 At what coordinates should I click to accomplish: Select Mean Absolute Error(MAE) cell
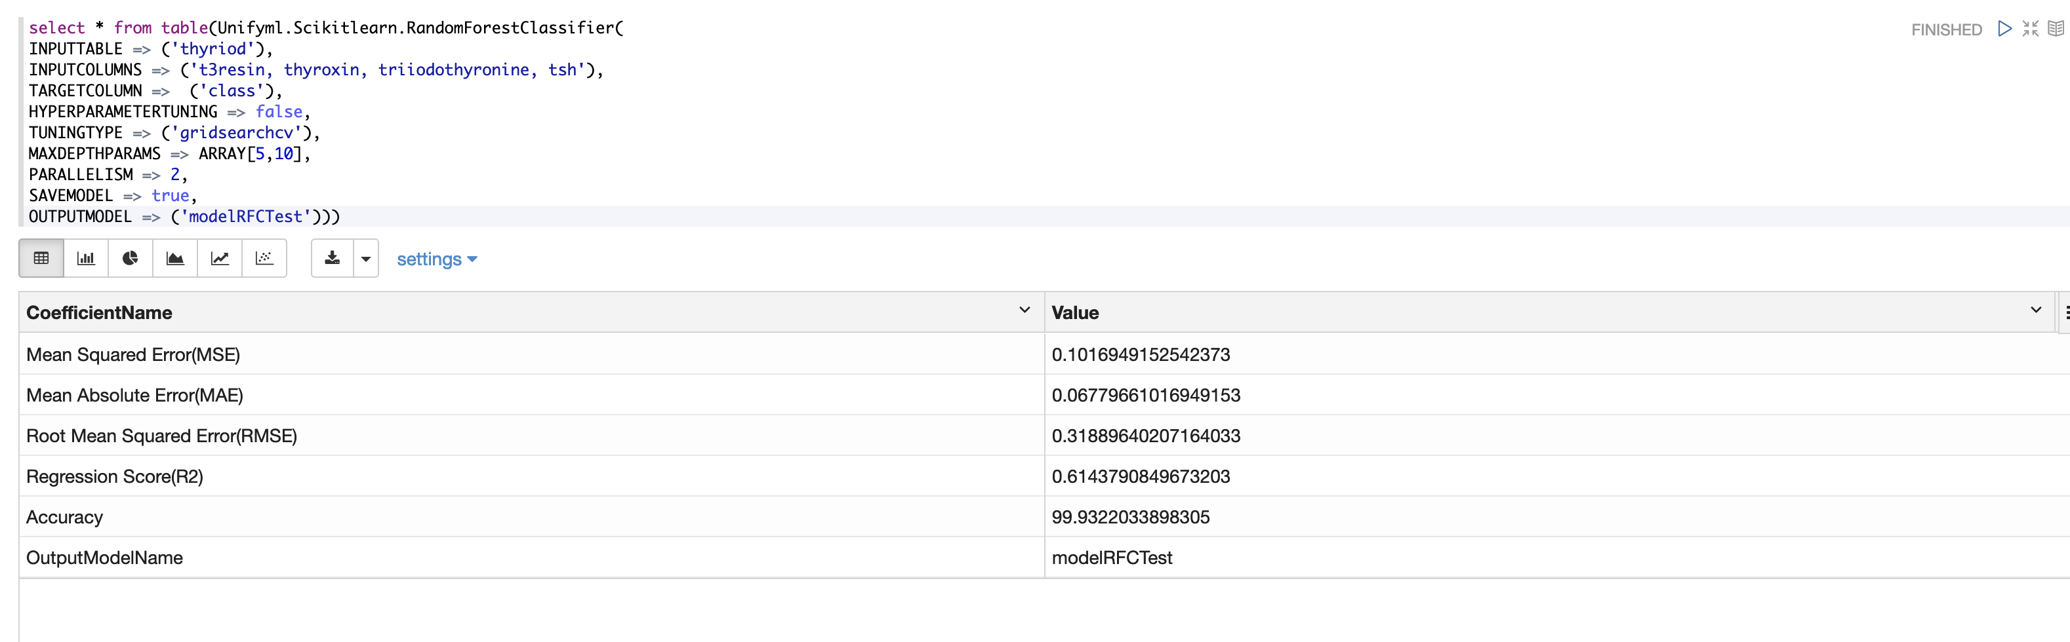click(532, 395)
